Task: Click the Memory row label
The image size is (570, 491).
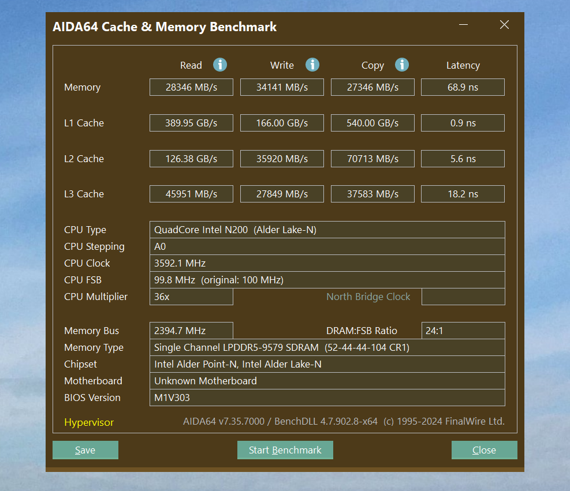Action: 82,88
